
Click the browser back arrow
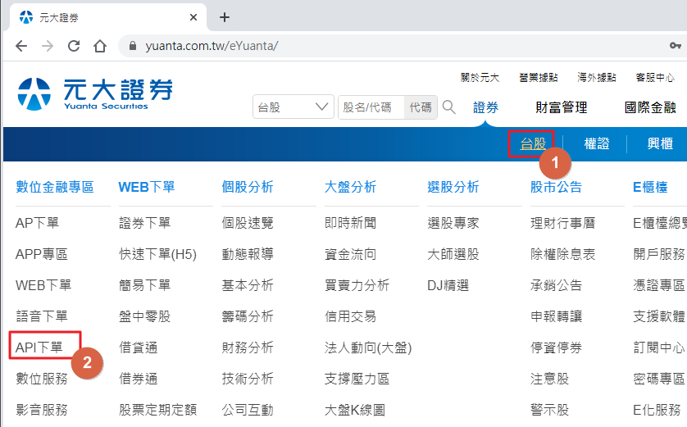click(x=21, y=46)
